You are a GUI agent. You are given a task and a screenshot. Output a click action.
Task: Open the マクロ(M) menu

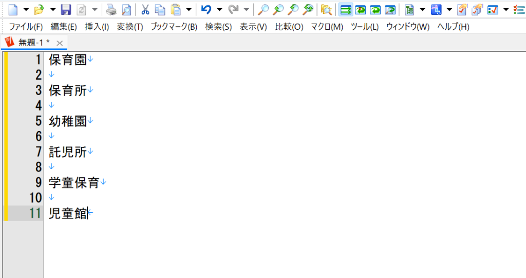click(x=327, y=27)
